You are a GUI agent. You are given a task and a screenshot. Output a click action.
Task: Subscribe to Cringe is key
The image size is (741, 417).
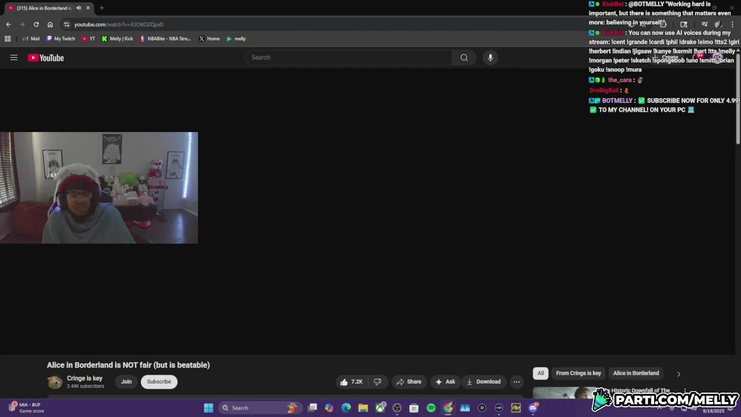coord(159,382)
